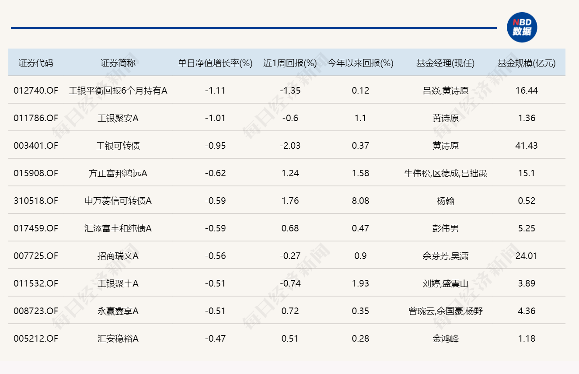579x374 pixels.
Task: Click the 方正富邦鸿远A fund name
Action: point(118,173)
